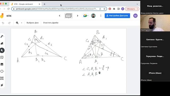Open the zoom level dropdown arrow
This screenshot has height=96, width=170.
click(x=22, y=23)
